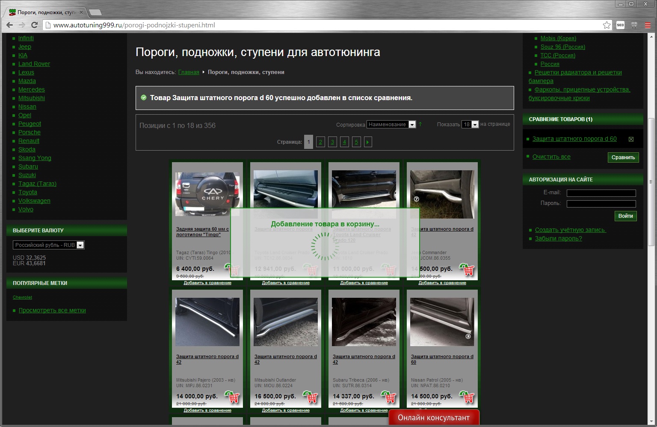The height and width of the screenshot is (427, 657).
Task: Reload the page with the refresh icon
Action: pos(35,25)
